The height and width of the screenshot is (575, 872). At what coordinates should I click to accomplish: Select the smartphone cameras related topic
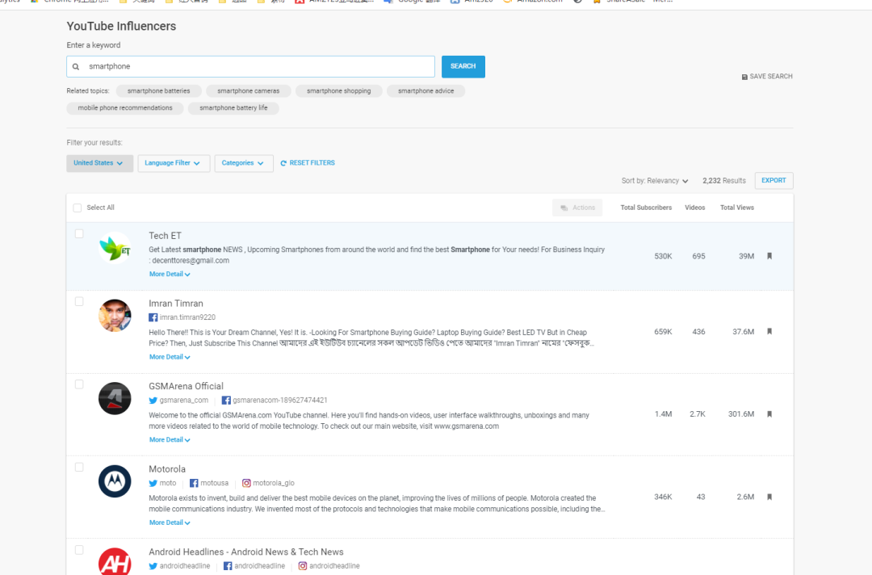[248, 91]
